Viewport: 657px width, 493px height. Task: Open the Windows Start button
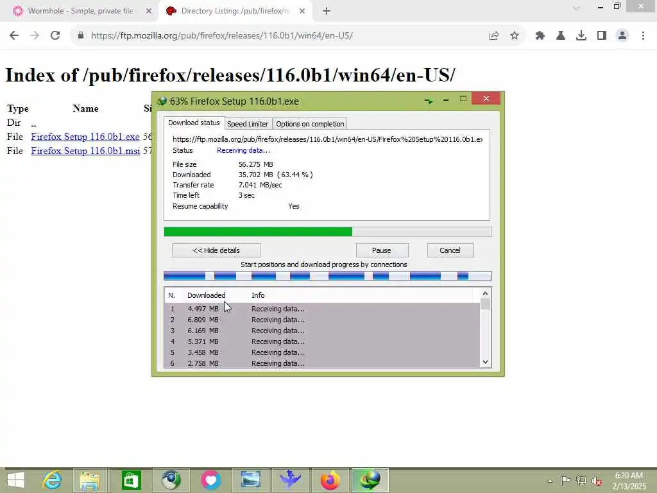16,480
